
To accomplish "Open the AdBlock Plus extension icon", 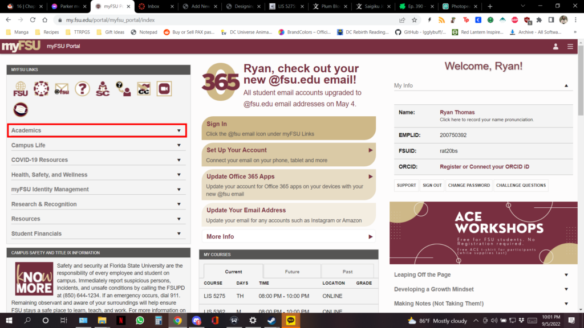I will coord(515,20).
